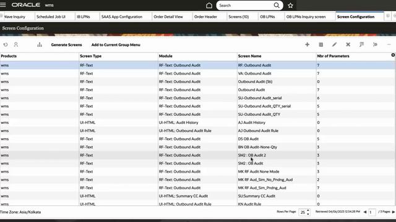The image size is (396, 222).
Task: Select 'MK RF Aud_Sim_Pndng_Aud' row
Action: (x=197, y=187)
